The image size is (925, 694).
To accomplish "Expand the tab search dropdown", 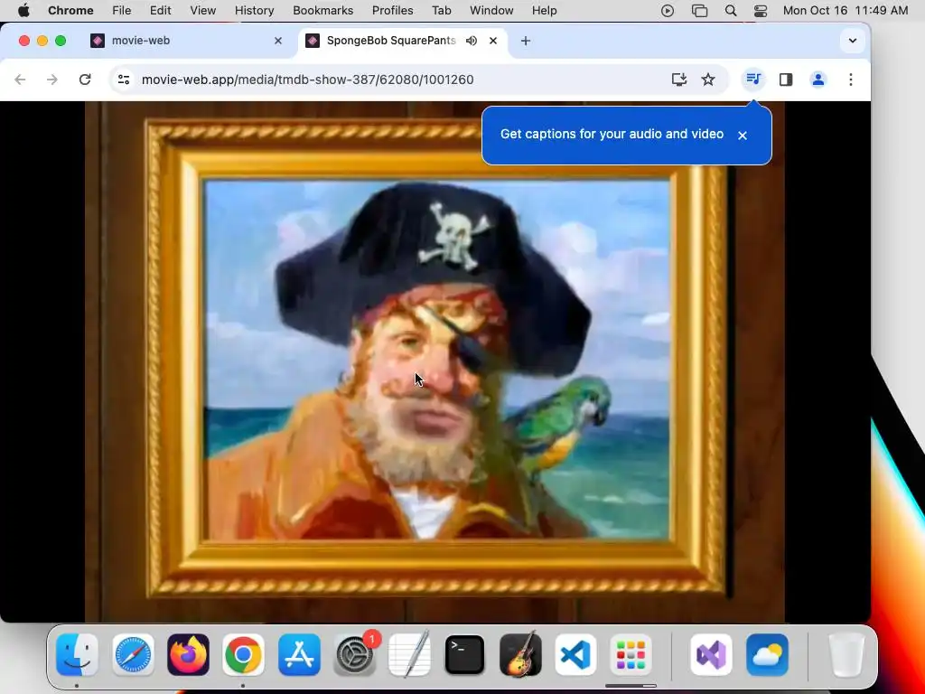I will [853, 41].
